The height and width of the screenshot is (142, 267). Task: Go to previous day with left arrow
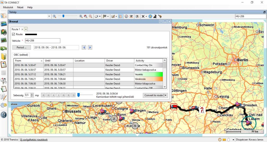point(84,48)
